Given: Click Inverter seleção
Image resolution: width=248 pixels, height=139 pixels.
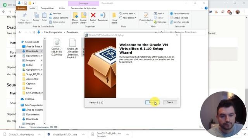Looking at the screenshot, I should pyautogui.click(x=179, y=22).
